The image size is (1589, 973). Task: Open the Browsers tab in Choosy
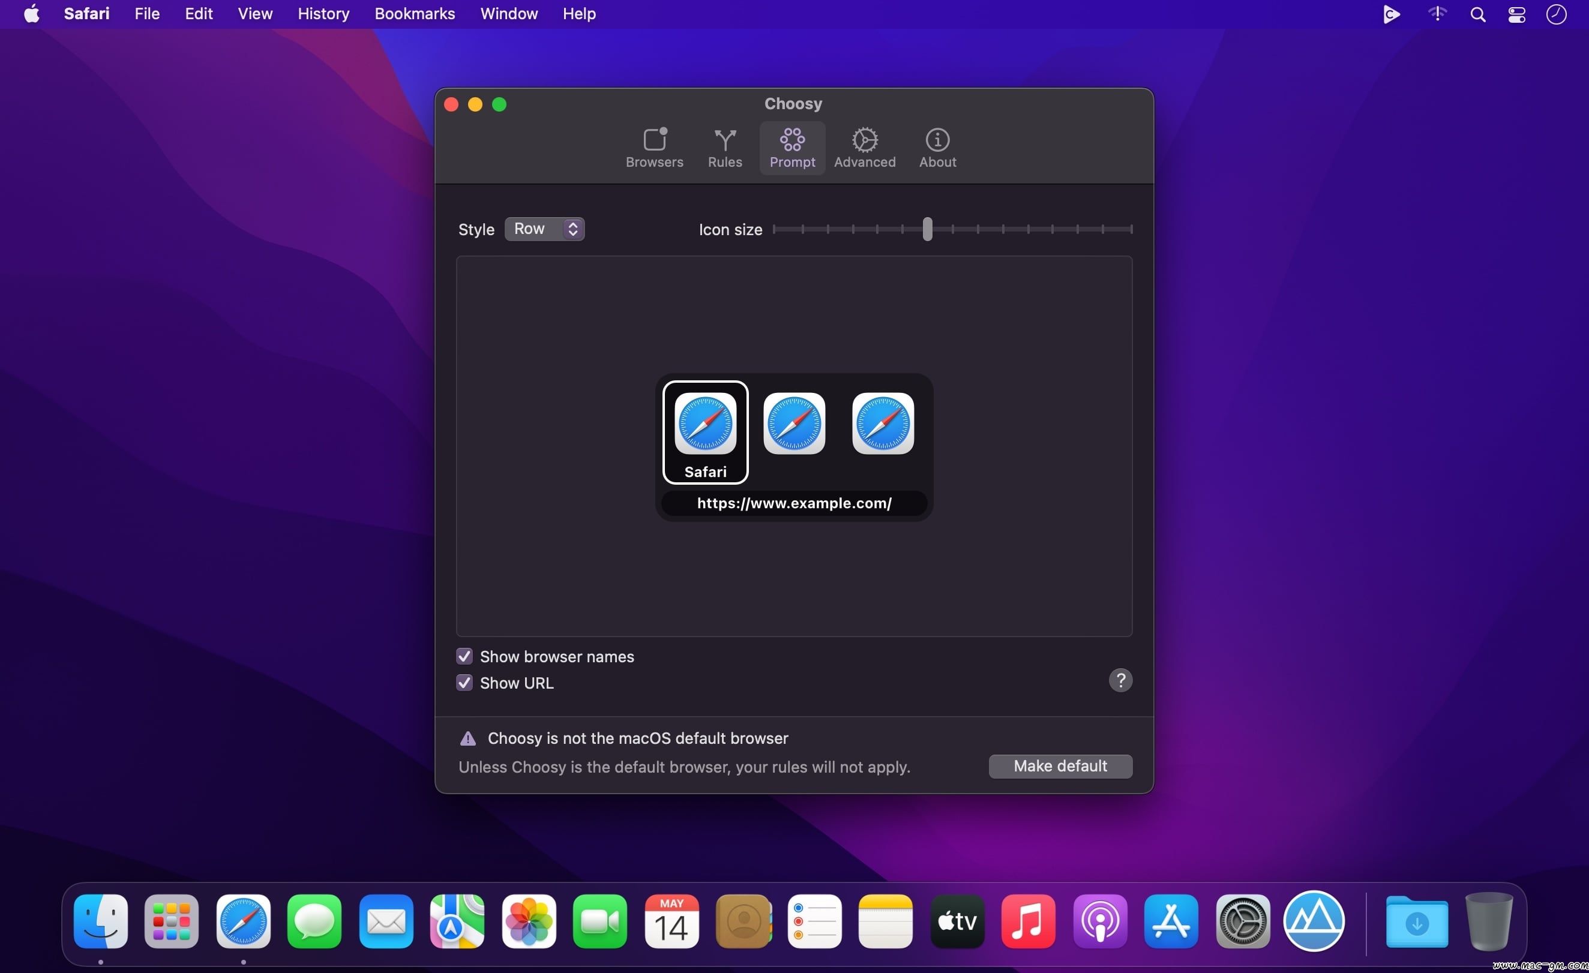tap(654, 148)
